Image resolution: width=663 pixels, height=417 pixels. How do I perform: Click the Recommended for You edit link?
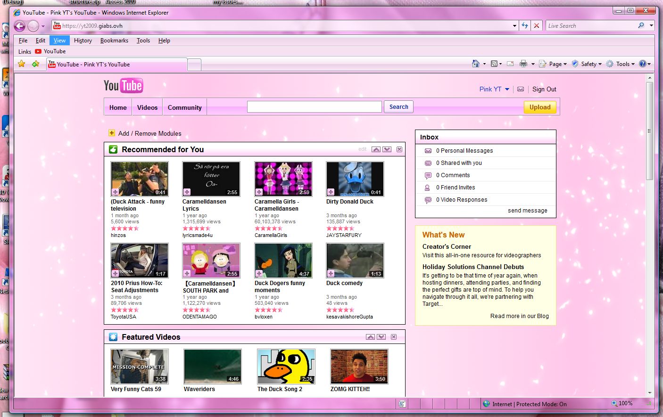pos(362,149)
